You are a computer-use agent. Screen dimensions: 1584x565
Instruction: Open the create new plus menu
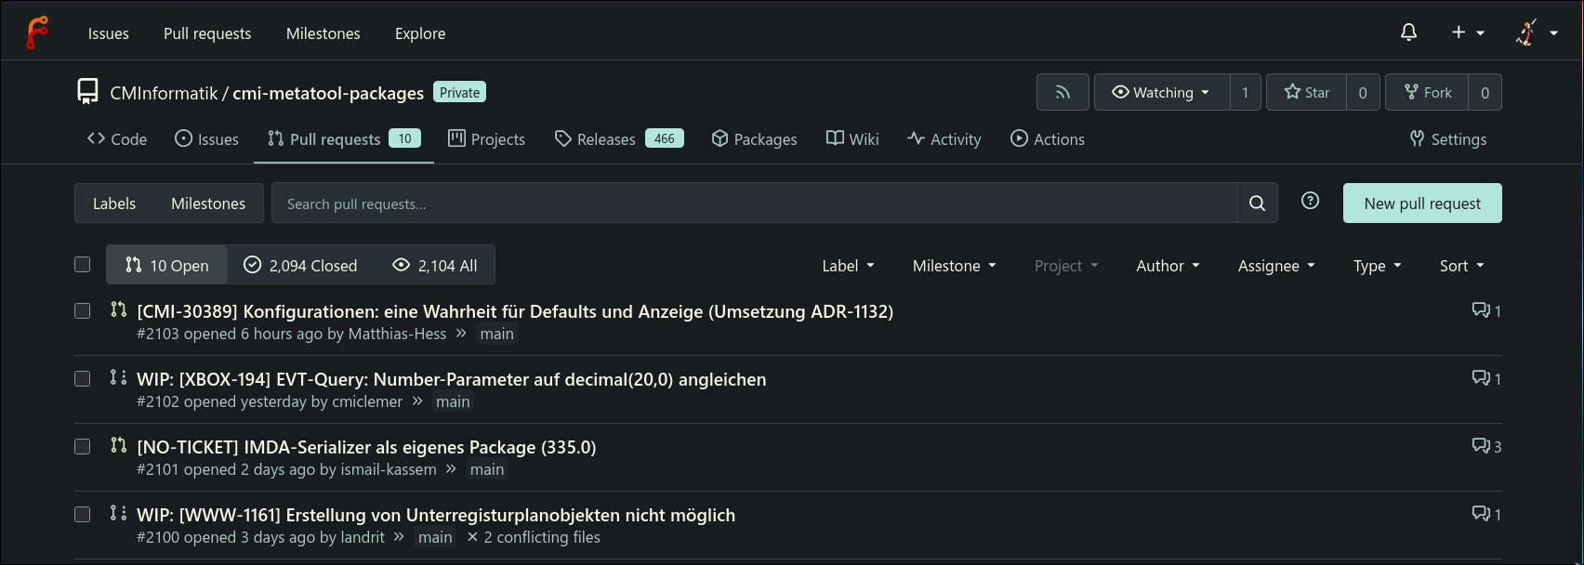[x=1468, y=33]
